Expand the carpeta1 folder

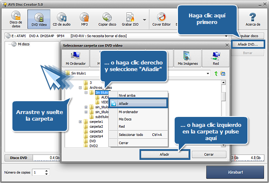(80, 122)
